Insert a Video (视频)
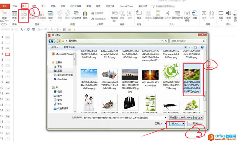The height and width of the screenshot is (142, 237). coord(221,15)
